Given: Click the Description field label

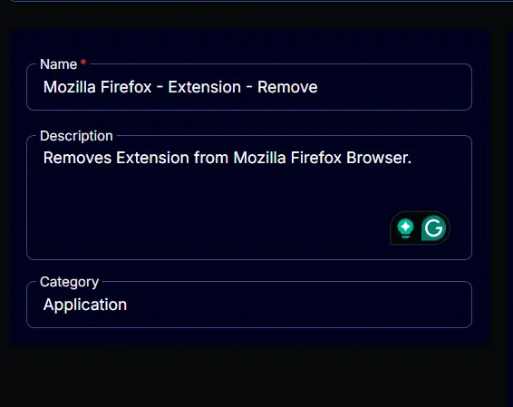Looking at the screenshot, I should point(76,136).
